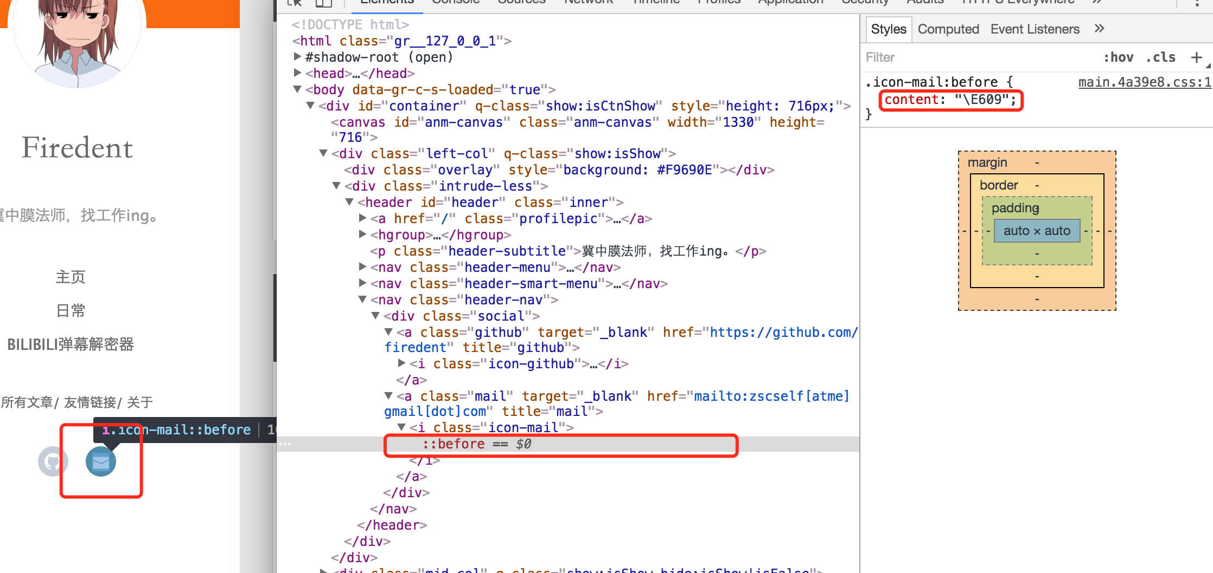
Task: Click the GitHub social icon
Action: (x=53, y=461)
